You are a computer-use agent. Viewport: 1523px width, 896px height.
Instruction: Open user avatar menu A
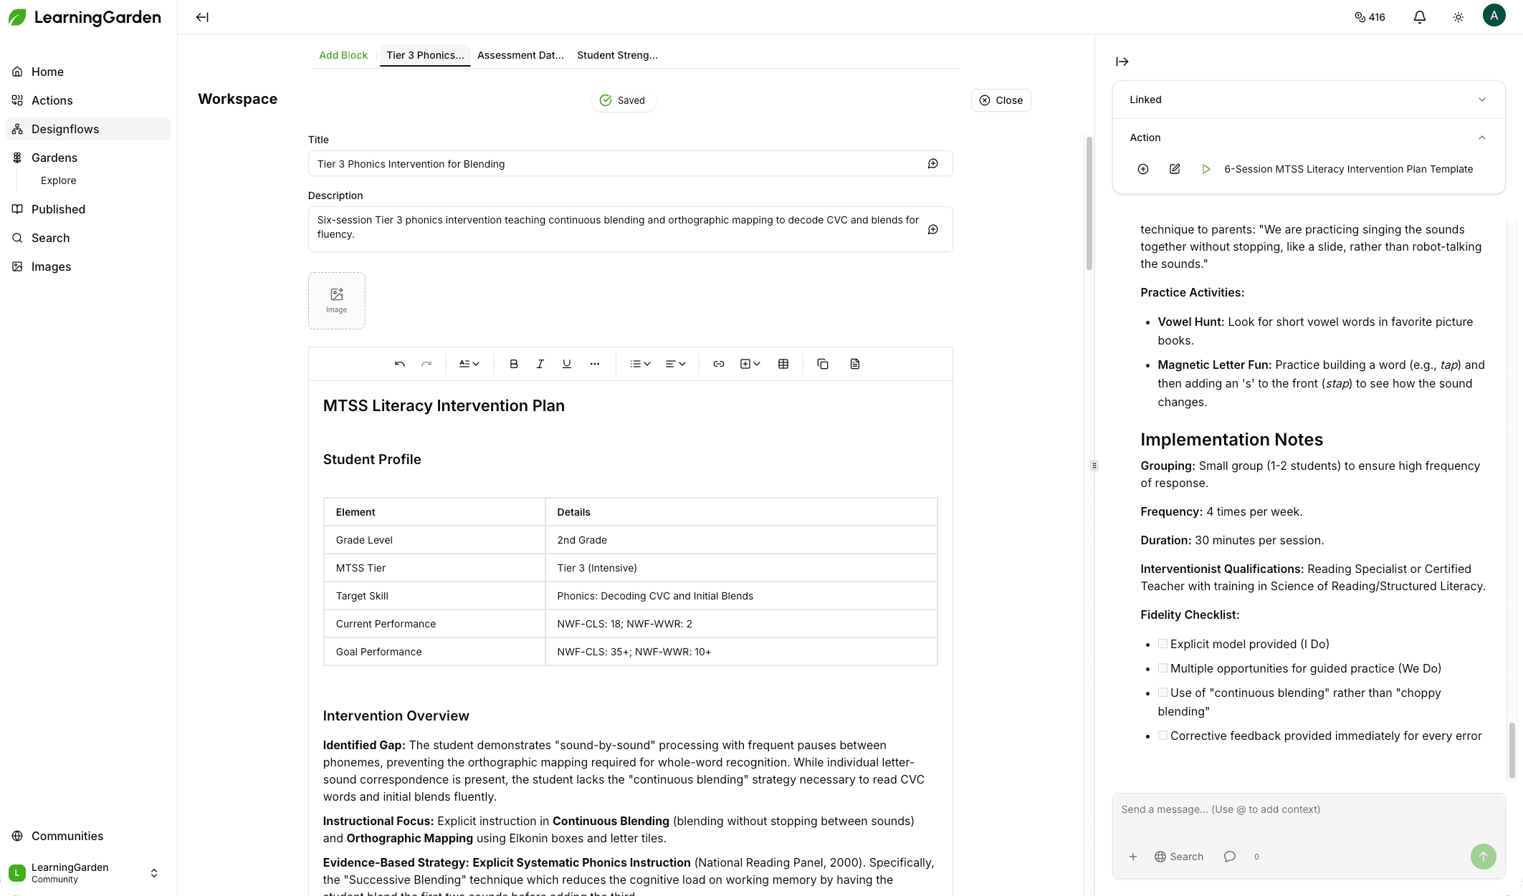(1494, 15)
